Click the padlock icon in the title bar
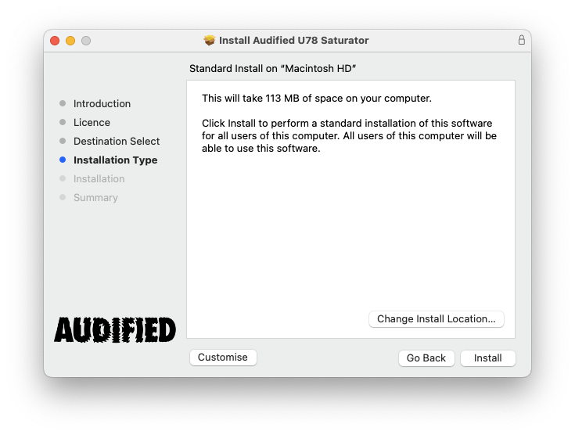Screen dimensions: 575x435 coord(521,40)
